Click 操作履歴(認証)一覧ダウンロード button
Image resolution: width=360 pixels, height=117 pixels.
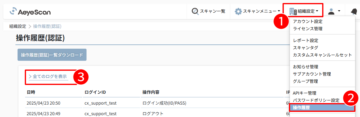tap(52, 55)
